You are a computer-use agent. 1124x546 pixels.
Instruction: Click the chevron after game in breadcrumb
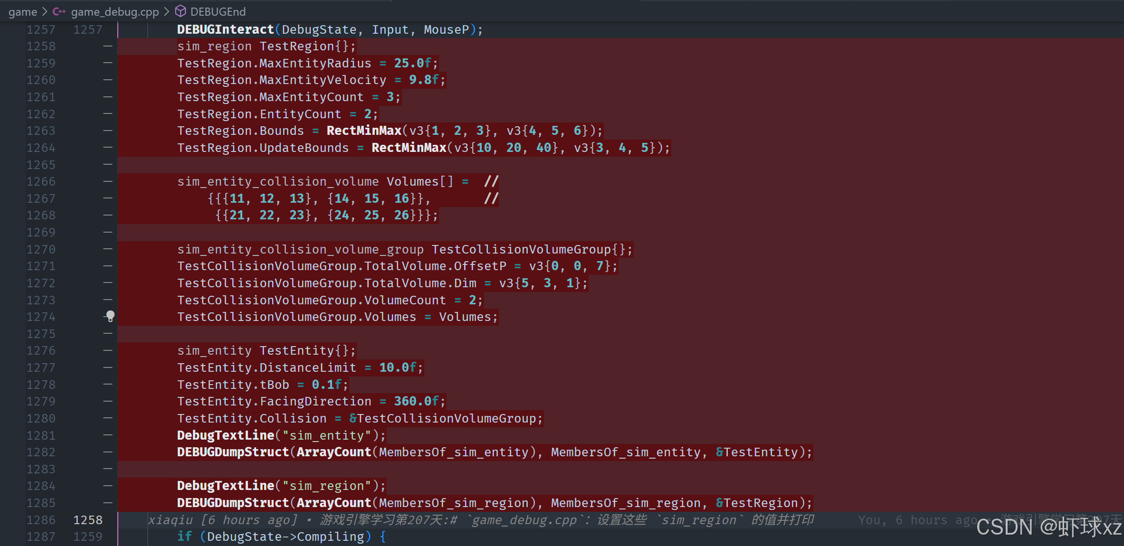pos(45,11)
